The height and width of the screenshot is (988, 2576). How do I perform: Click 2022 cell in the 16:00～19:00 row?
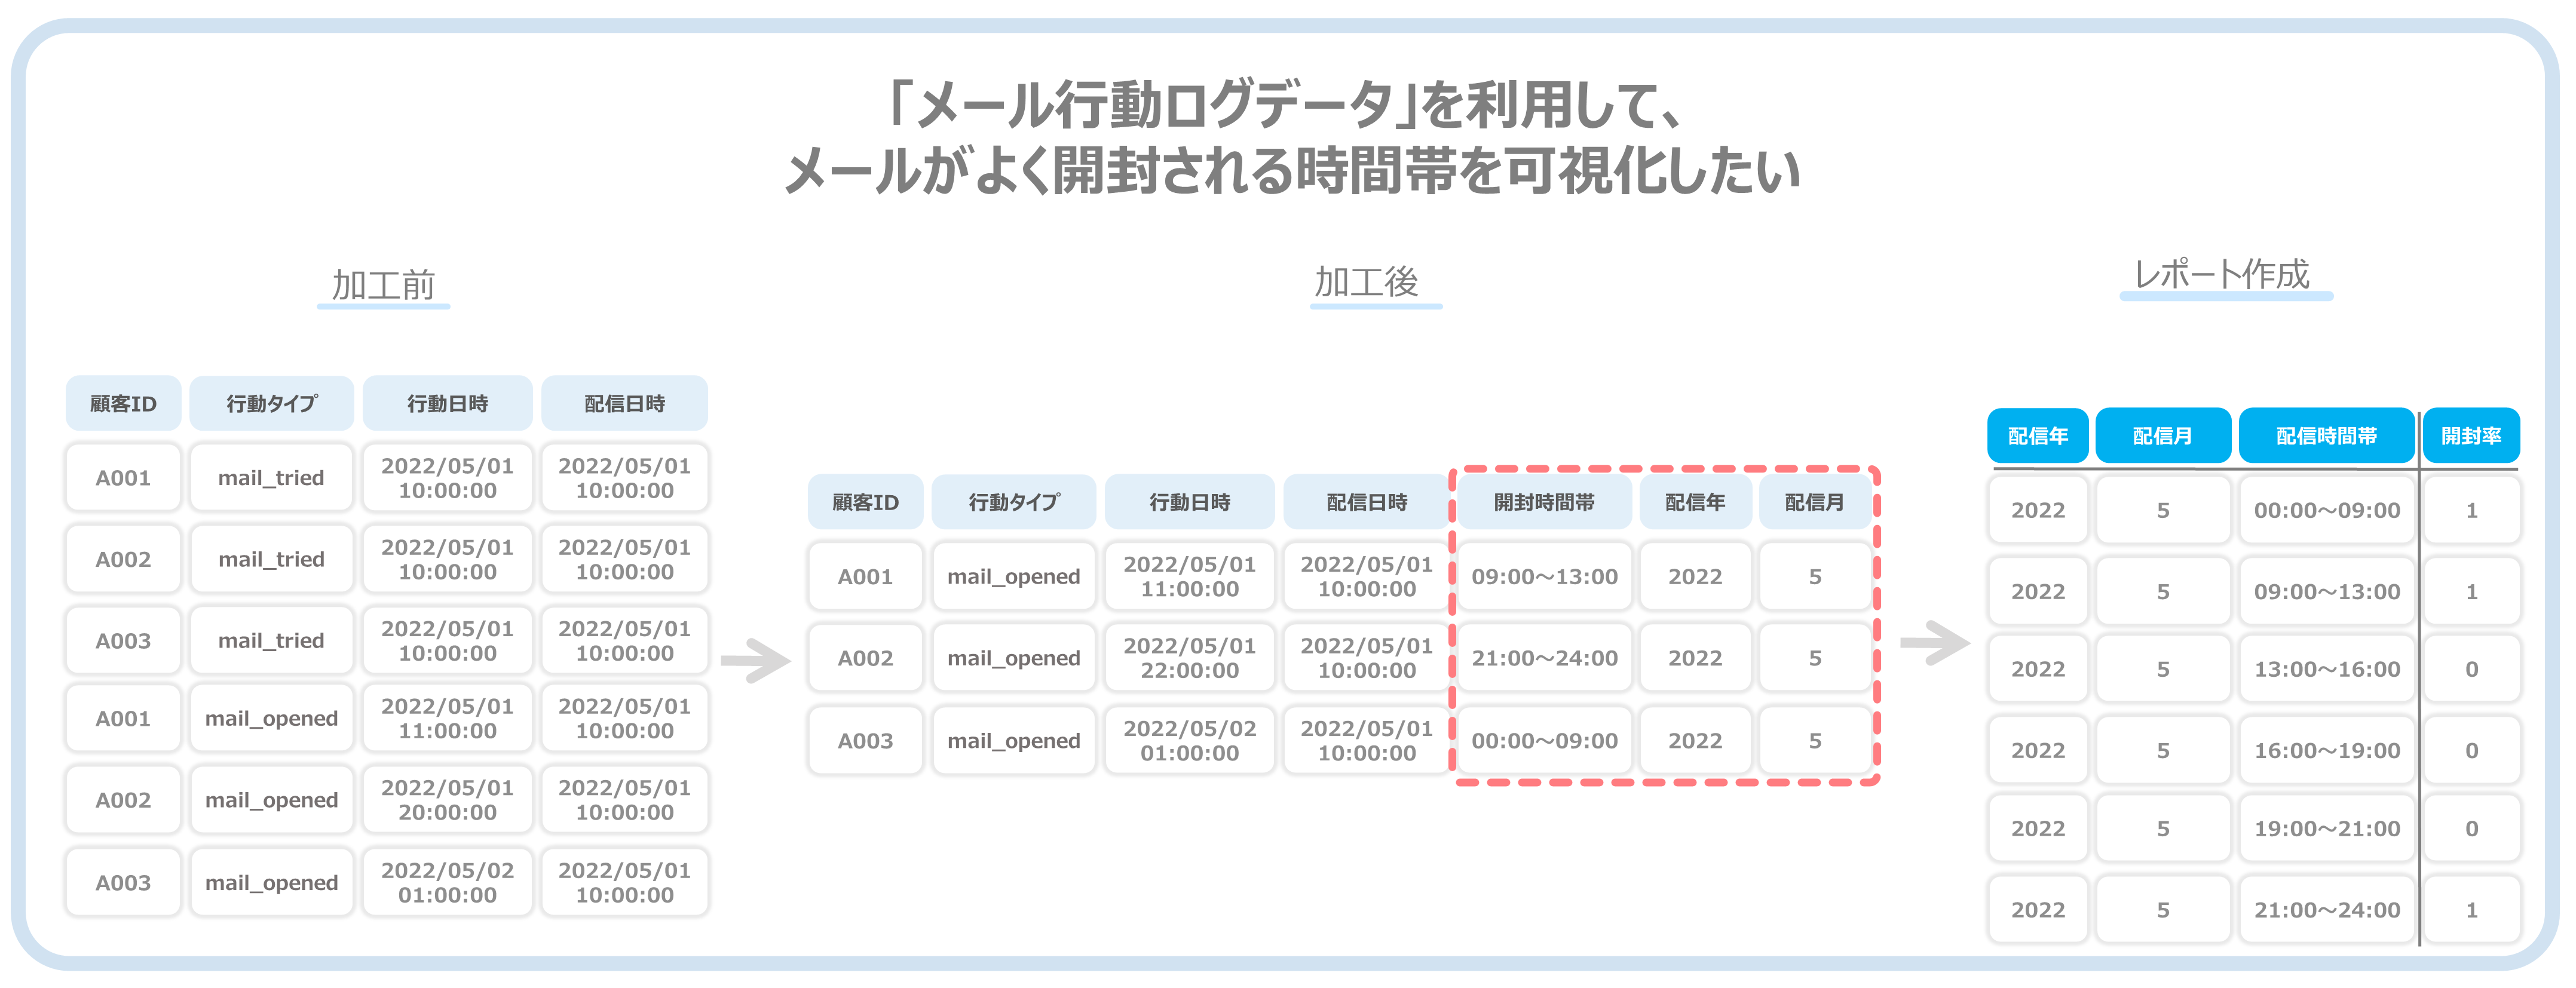click(2037, 750)
